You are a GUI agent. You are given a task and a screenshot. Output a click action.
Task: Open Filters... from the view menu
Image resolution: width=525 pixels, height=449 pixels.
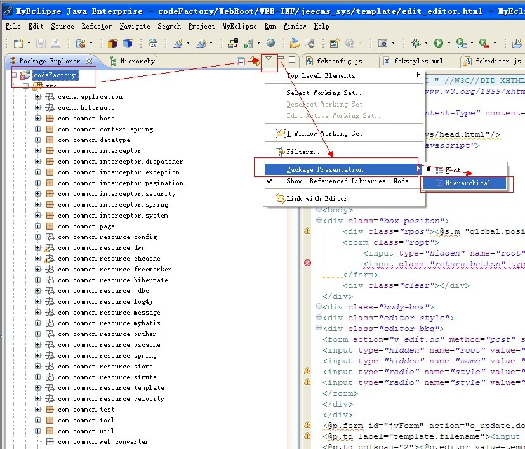pyautogui.click(x=305, y=152)
